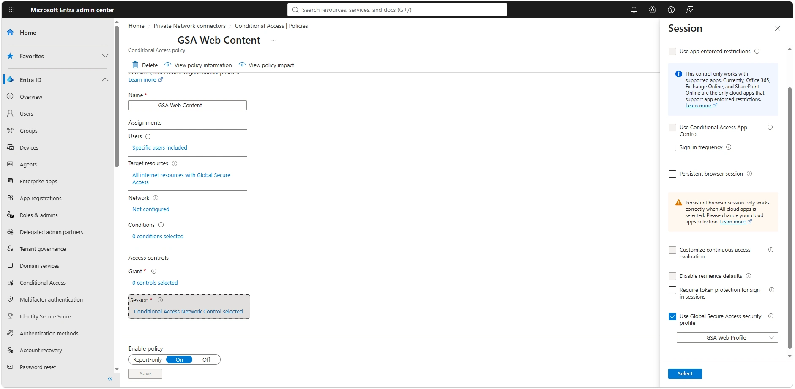Click the info icon beside Sign-in frequency
This screenshot has height=389, width=795.
point(729,147)
